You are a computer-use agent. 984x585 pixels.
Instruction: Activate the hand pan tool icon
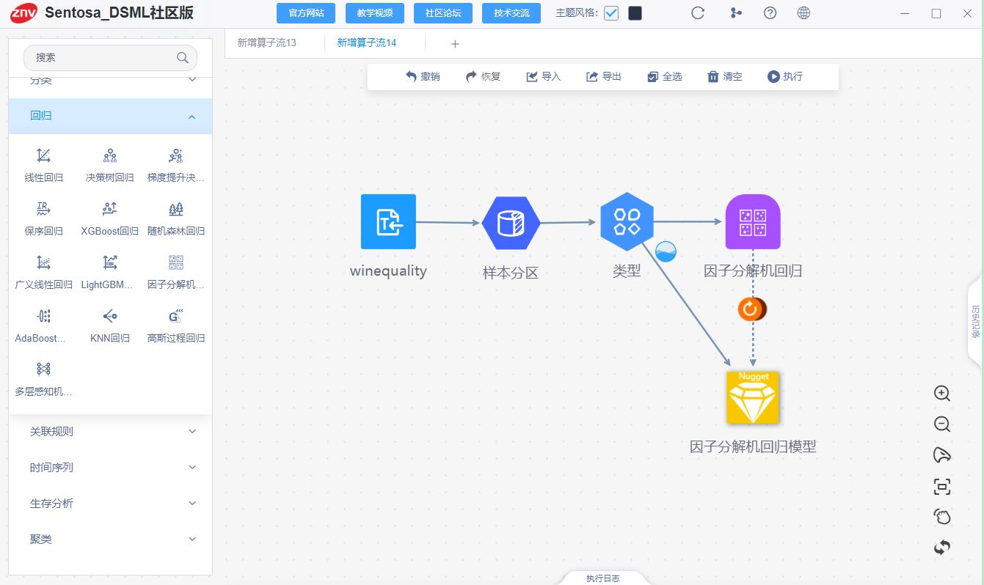tap(942, 516)
